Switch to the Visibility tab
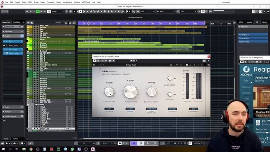Image resolution: width=270 pixels, height=152 pixels. pyautogui.click(x=17, y=22)
